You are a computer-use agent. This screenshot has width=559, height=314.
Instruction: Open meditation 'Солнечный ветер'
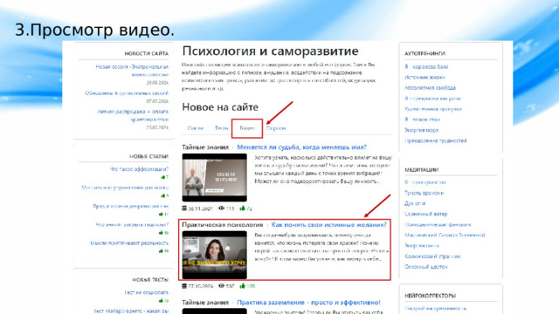pyautogui.click(x=425, y=214)
